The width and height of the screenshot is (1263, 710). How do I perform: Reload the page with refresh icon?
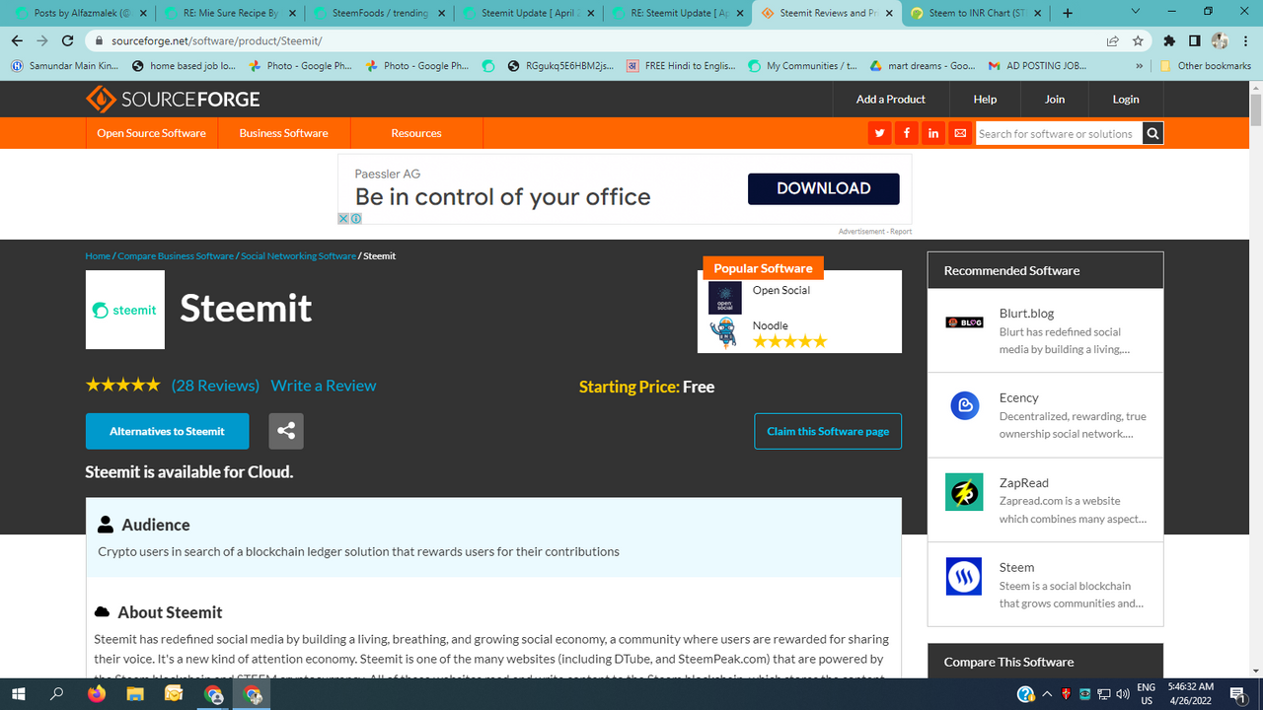67,40
